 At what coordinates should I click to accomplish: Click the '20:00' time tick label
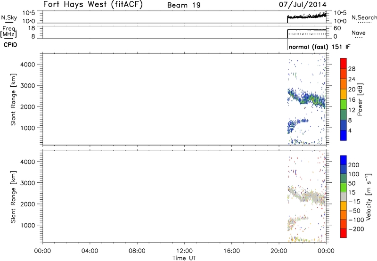tap(279, 251)
